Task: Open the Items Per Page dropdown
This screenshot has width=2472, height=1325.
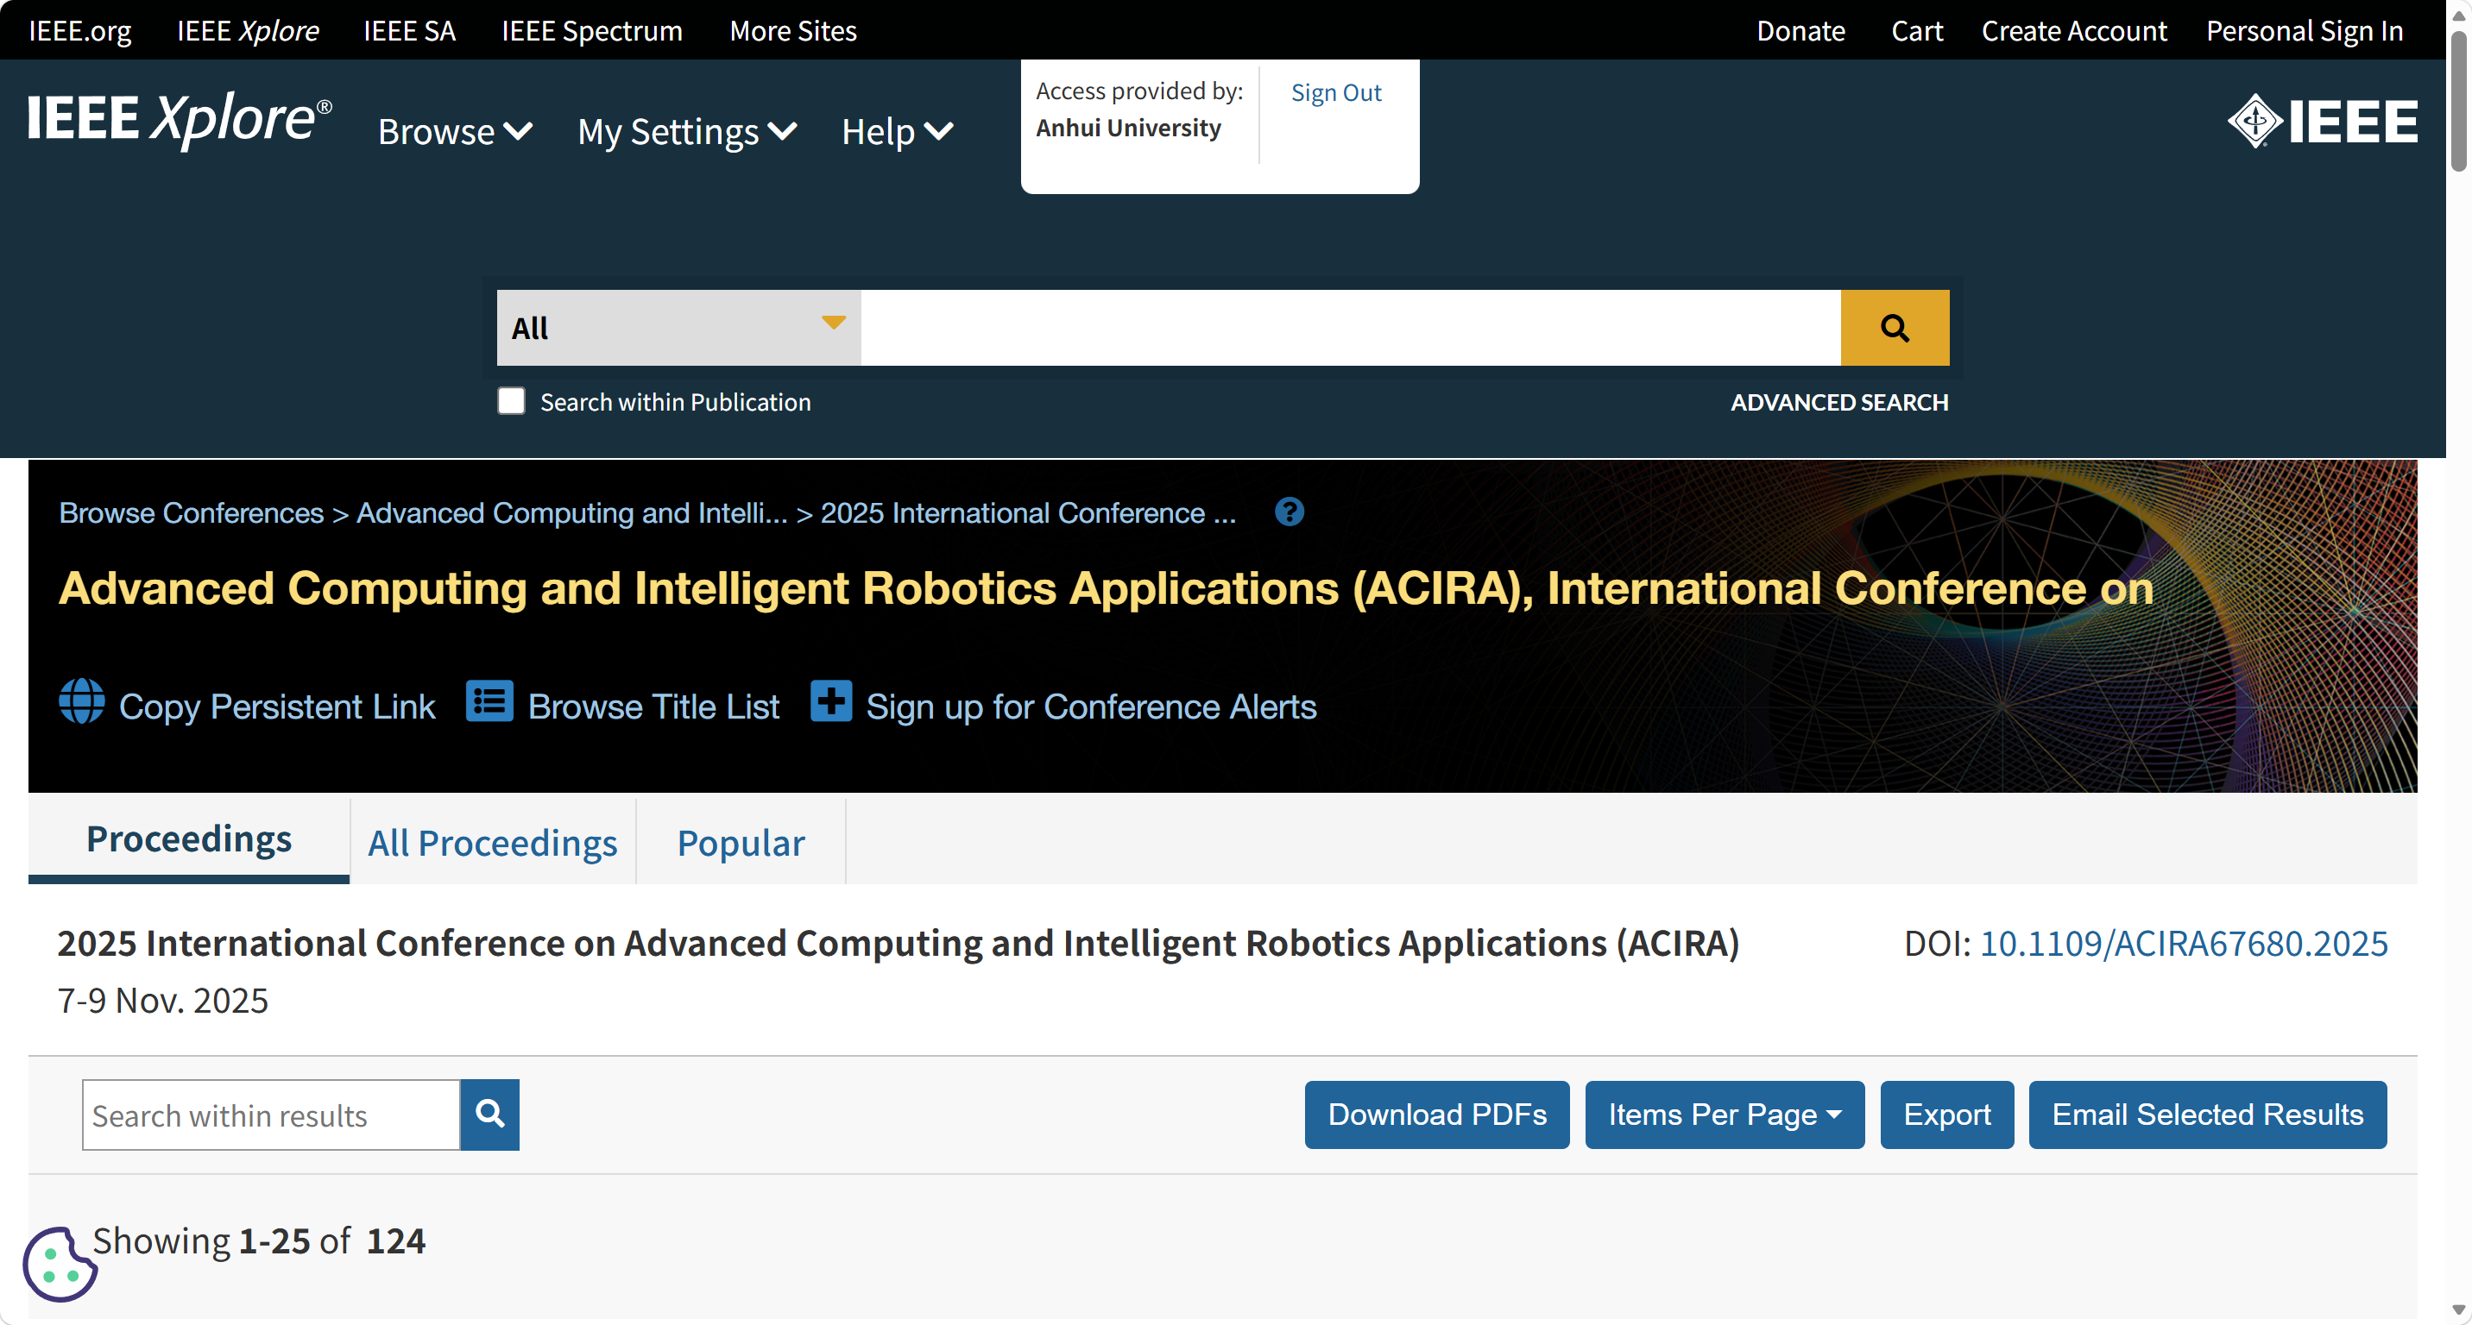Action: coord(1725,1115)
